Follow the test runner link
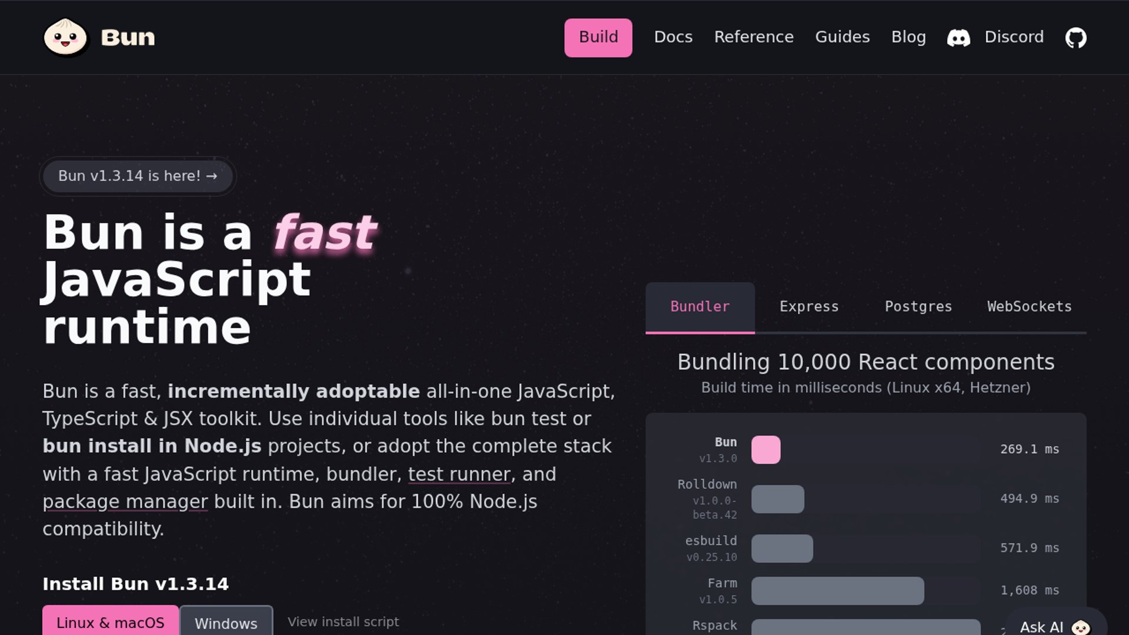Viewport: 1129px width, 635px height. tap(459, 474)
